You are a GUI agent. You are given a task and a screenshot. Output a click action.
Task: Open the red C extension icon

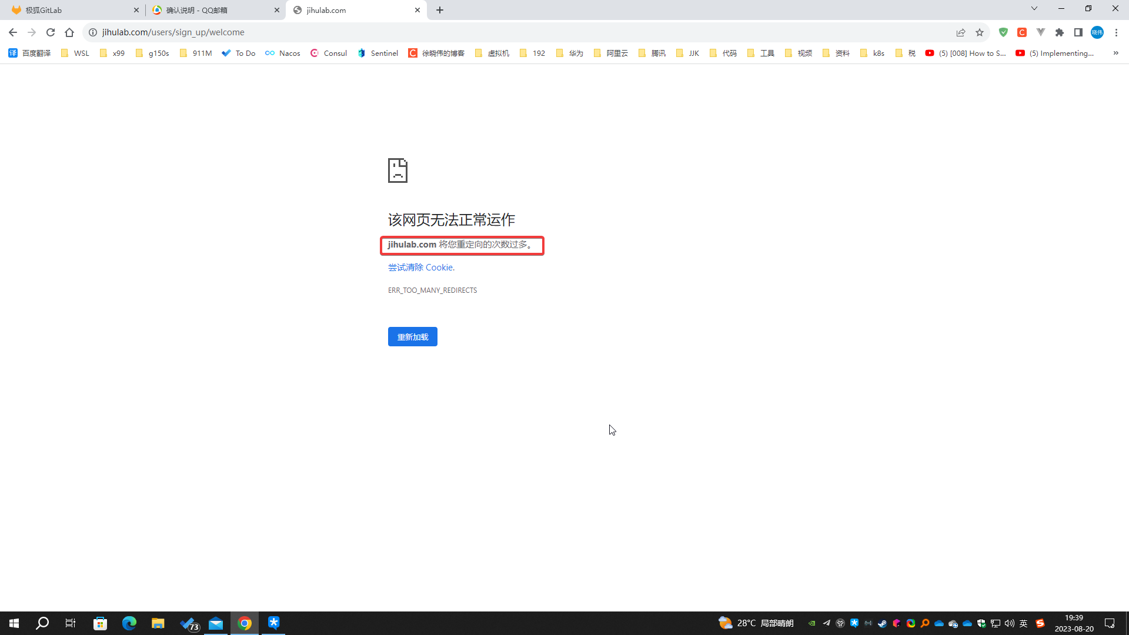pyautogui.click(x=1022, y=32)
